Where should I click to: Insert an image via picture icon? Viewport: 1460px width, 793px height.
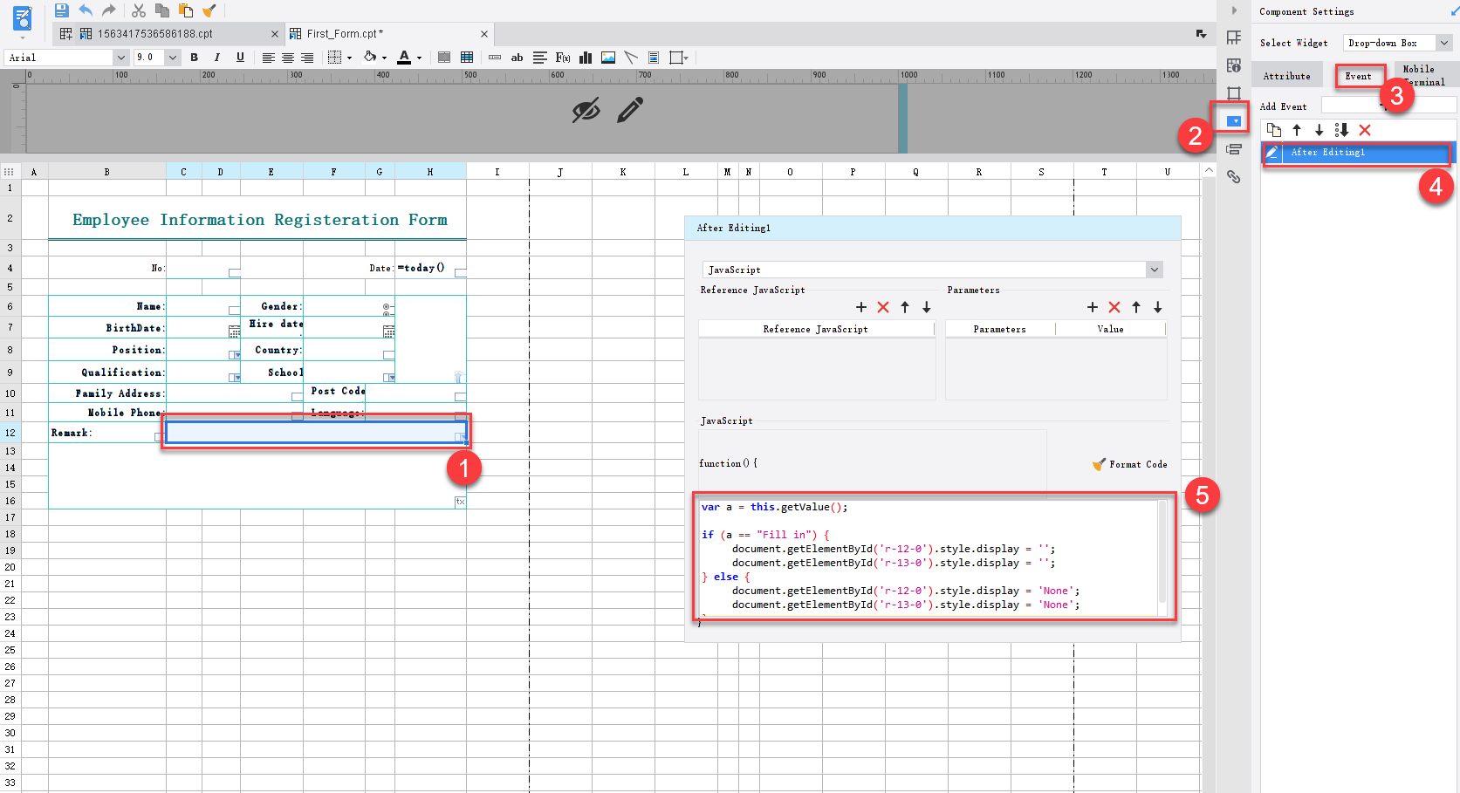pos(608,58)
